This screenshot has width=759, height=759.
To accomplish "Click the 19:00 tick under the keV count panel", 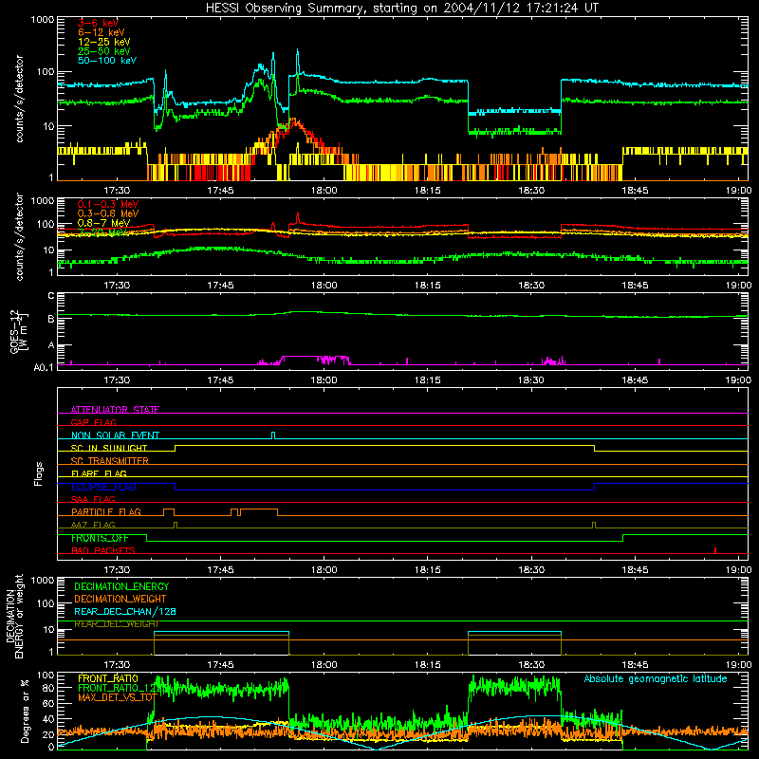I will click(x=738, y=191).
